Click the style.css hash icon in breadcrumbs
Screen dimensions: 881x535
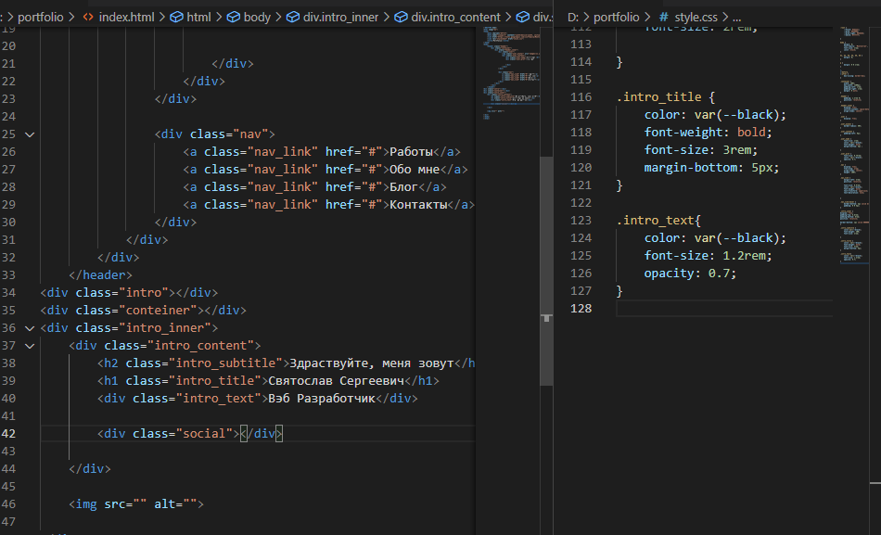tap(663, 17)
